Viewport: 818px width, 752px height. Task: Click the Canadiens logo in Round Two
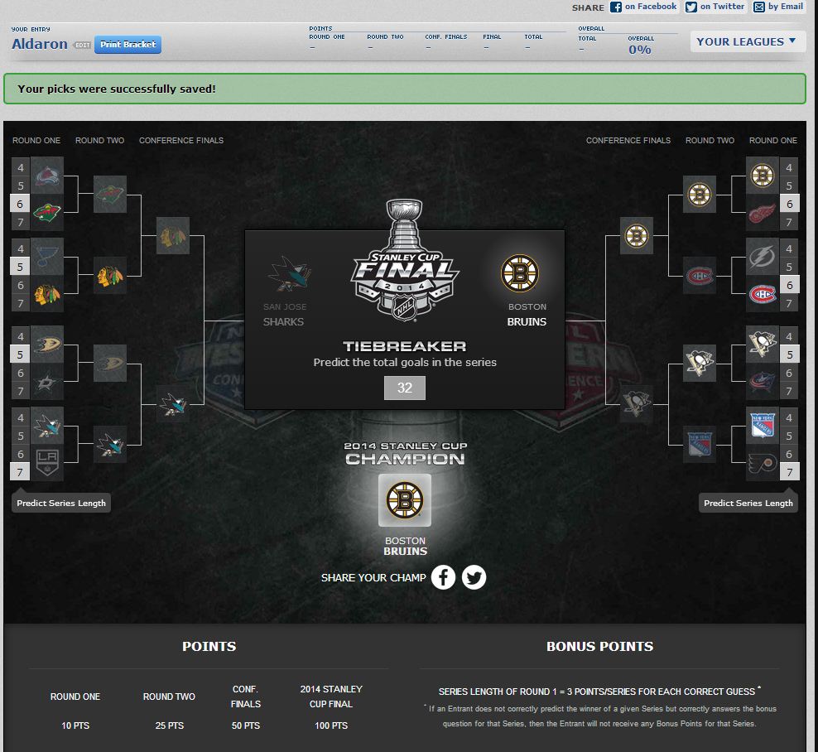click(700, 275)
